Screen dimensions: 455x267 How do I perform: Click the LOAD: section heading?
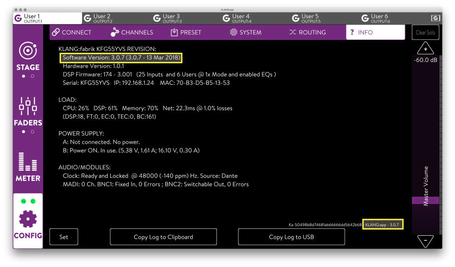point(68,100)
